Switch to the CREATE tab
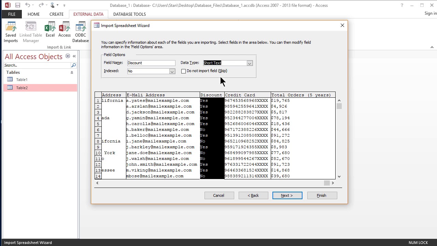Screen dimensions: 437x246 (x=56, y=14)
